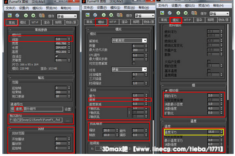
Task: Select 模拟 tab in middle panel
Action: coord(101,22)
